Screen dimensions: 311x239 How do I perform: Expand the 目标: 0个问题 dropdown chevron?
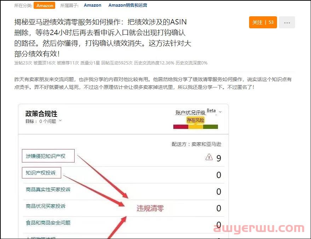tap(61, 120)
